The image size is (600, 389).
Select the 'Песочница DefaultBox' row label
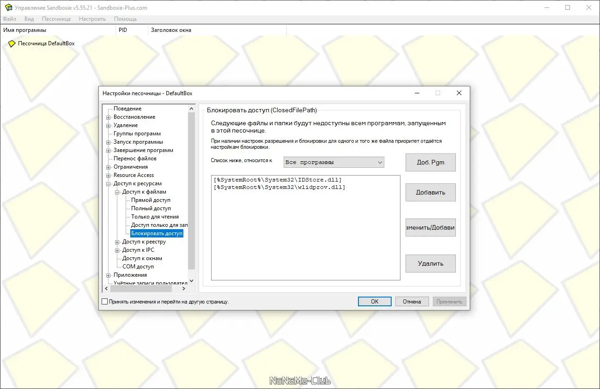46,43
